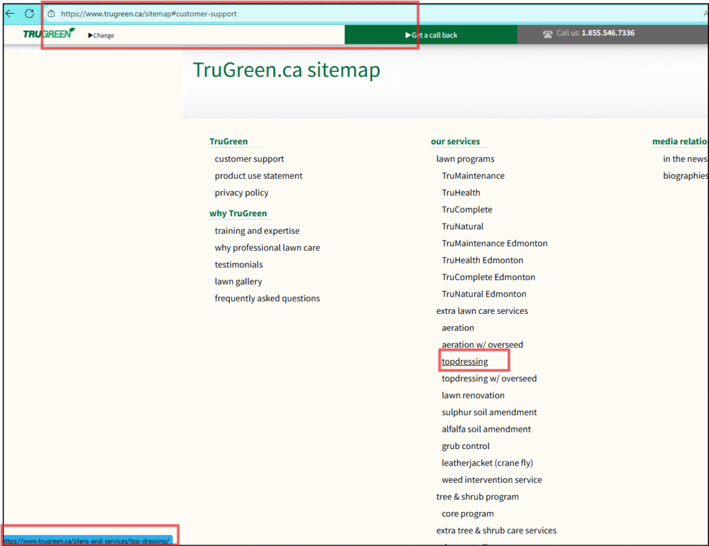Expand the Change location selector
The width and height of the screenshot is (709, 546).
pos(100,35)
